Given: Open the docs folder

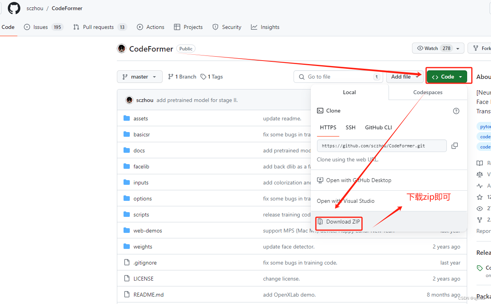Looking at the screenshot, I should tap(139, 150).
